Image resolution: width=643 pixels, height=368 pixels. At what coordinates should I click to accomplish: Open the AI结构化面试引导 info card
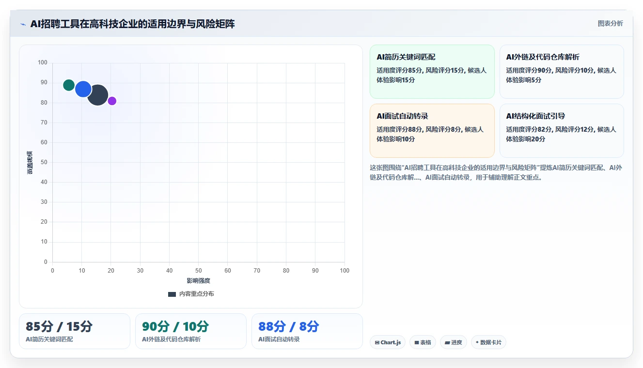[562, 131]
